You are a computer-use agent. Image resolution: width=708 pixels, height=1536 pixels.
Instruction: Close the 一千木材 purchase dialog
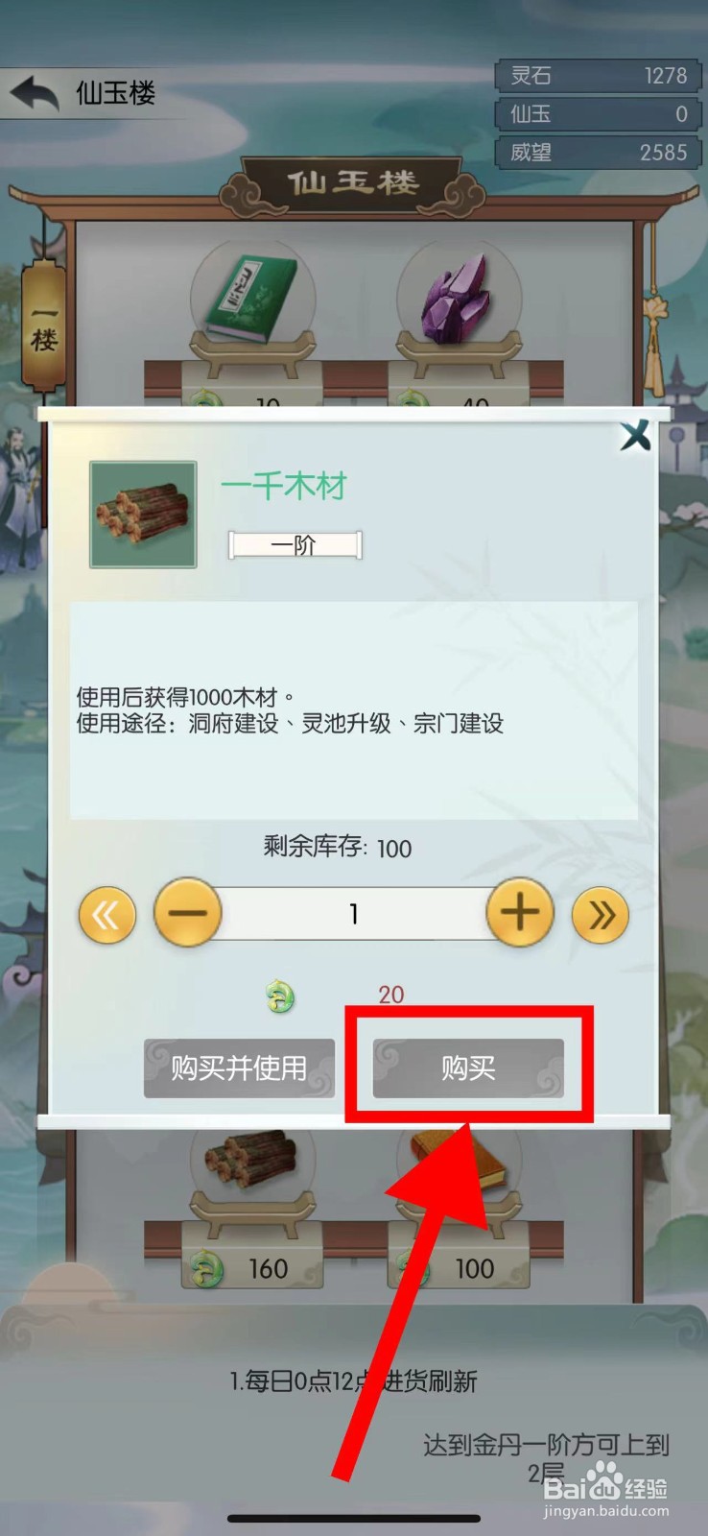tap(635, 437)
